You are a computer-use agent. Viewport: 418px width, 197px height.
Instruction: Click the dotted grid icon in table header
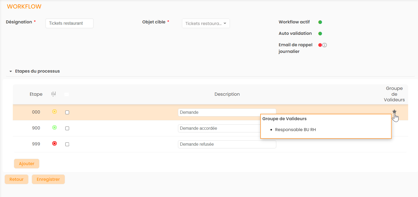(54, 94)
